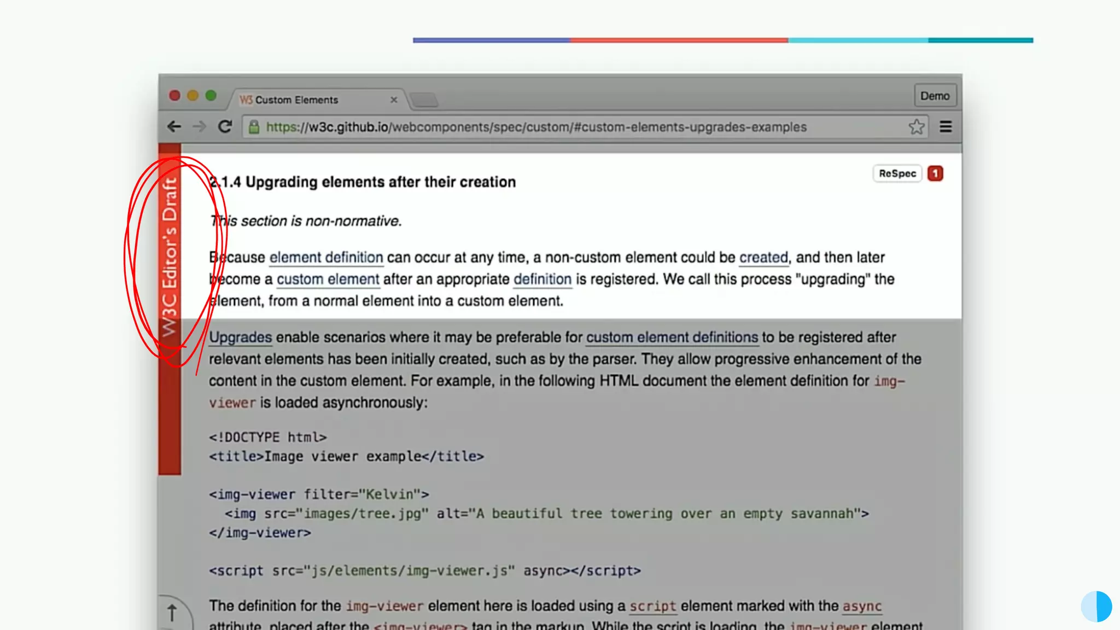
Task: Open the Chrome hamburger menu
Action: pos(946,127)
